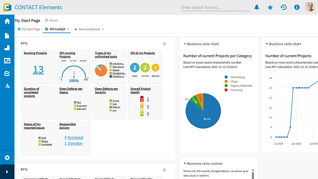The width and height of the screenshot is (318, 179).
Task: Click red traffic light health icon
Action: 142,99
